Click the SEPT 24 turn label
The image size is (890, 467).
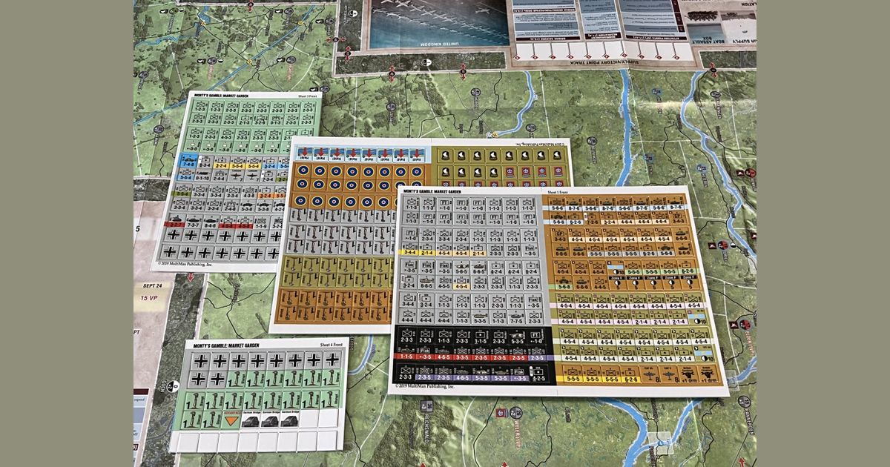(x=151, y=287)
